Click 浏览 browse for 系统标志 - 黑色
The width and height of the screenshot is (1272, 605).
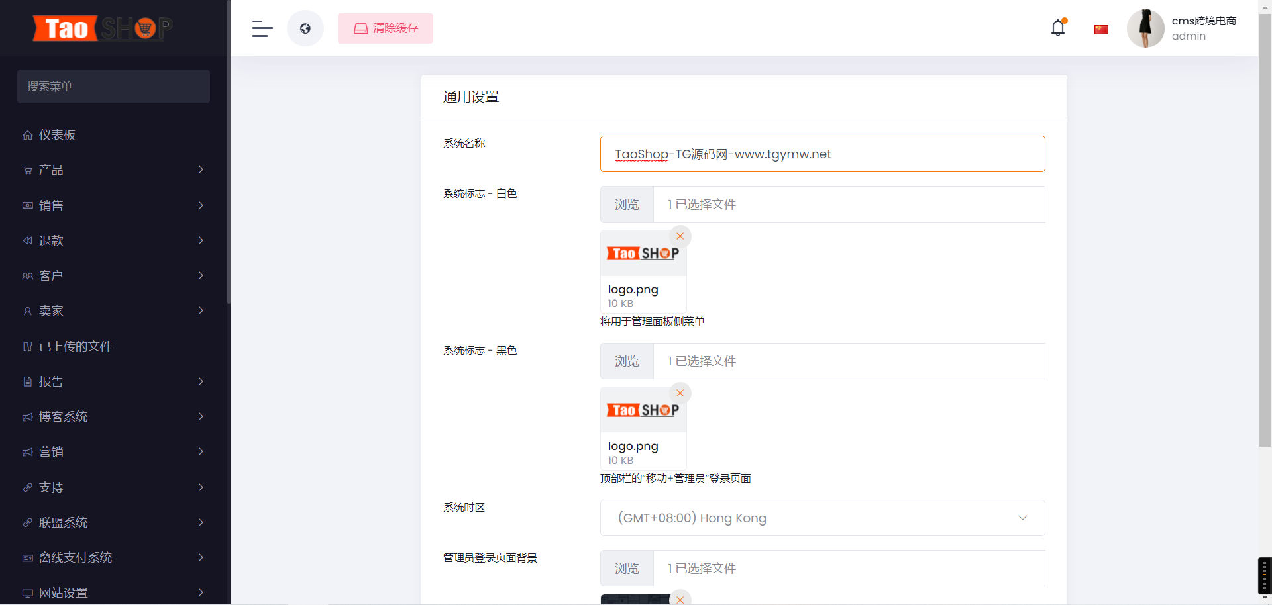(627, 361)
